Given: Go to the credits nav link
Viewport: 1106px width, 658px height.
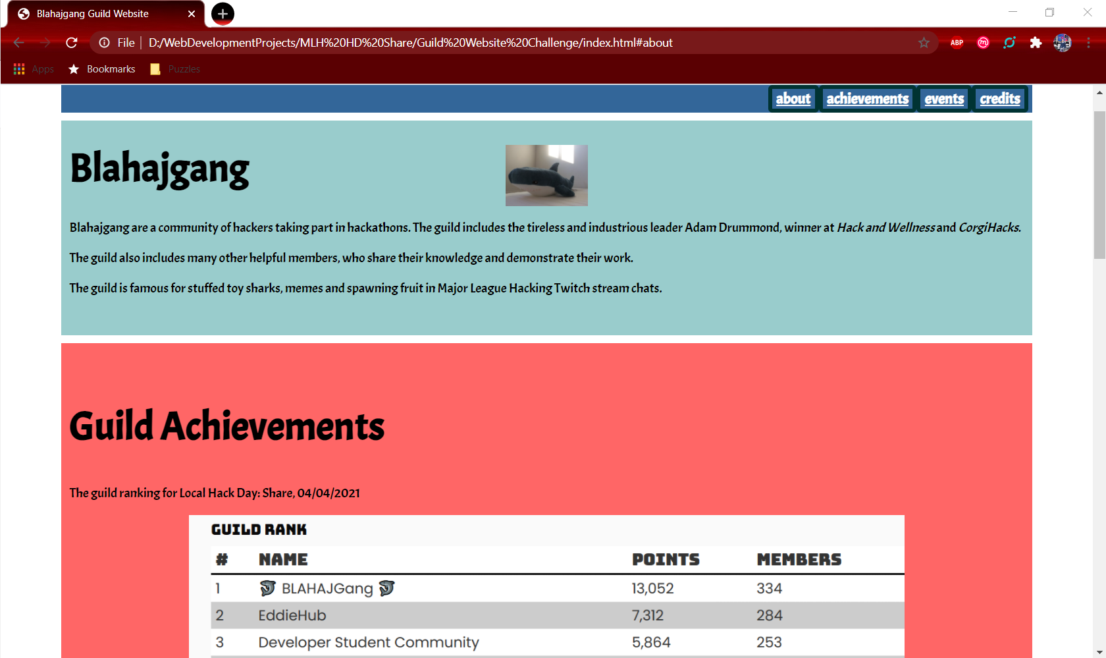Looking at the screenshot, I should (1000, 99).
